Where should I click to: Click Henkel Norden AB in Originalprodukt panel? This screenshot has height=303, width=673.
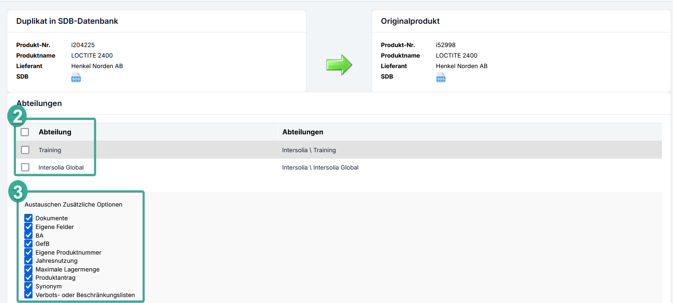click(462, 66)
